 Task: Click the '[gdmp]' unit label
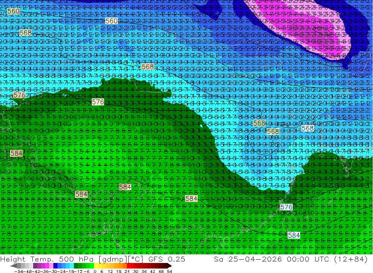[x=113, y=259]
